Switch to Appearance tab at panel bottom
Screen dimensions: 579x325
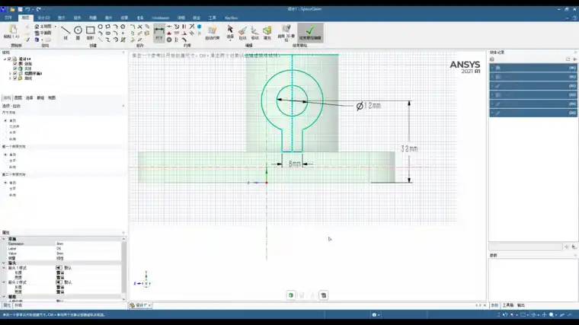coord(18,305)
